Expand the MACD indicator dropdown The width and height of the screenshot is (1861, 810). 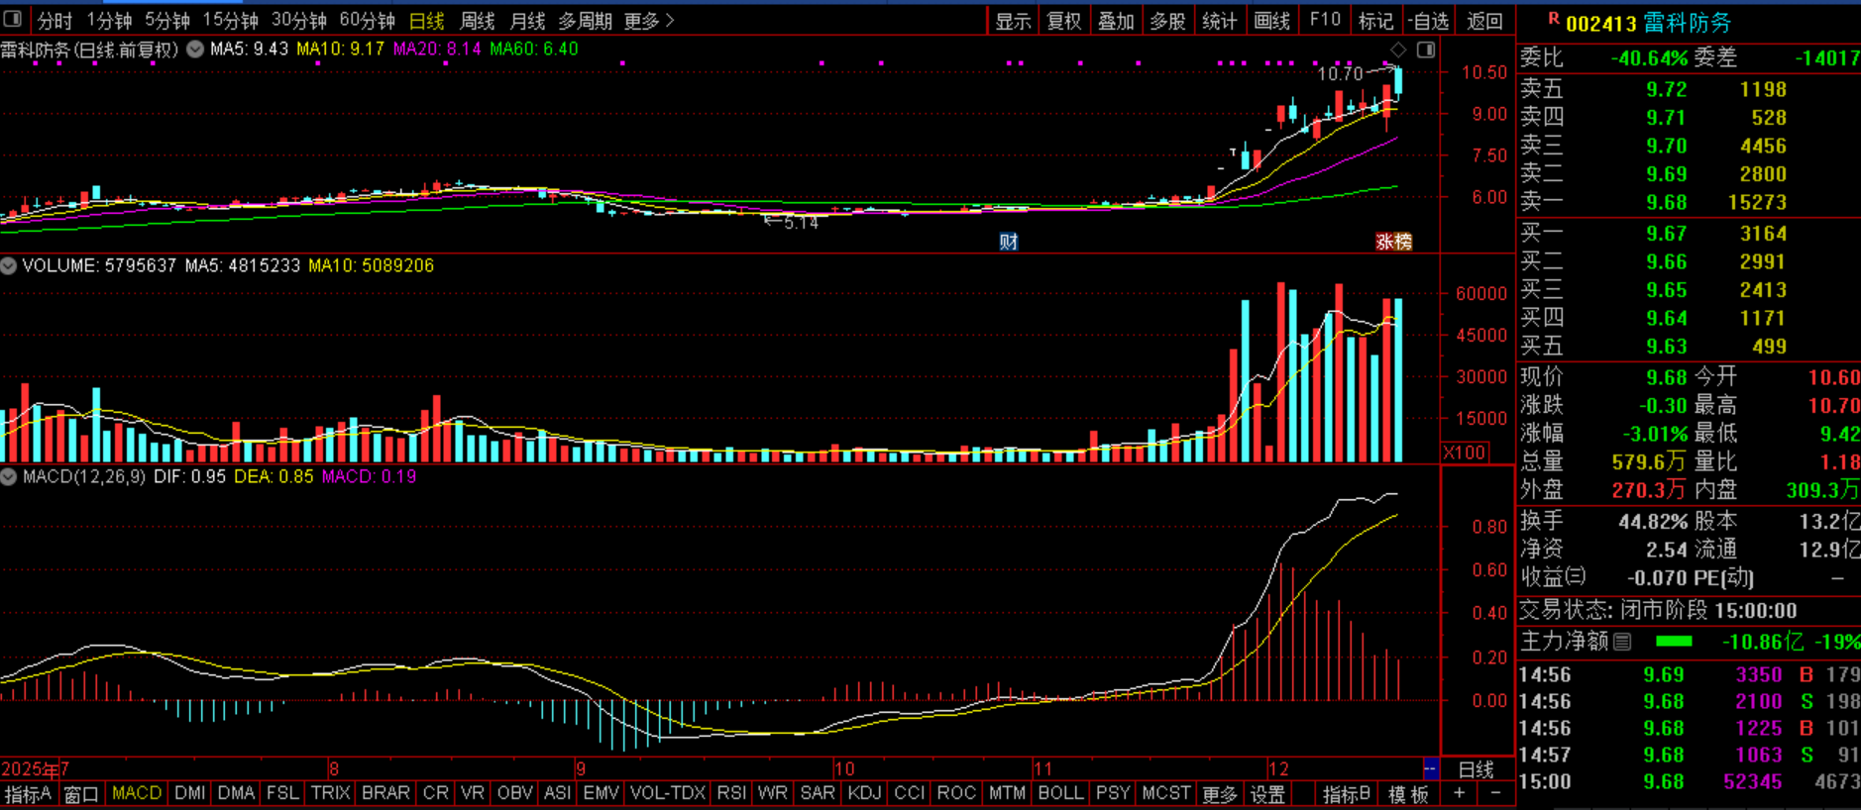pos(9,476)
